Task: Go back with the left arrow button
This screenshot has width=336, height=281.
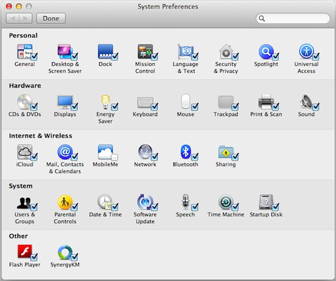Action: coord(12,18)
